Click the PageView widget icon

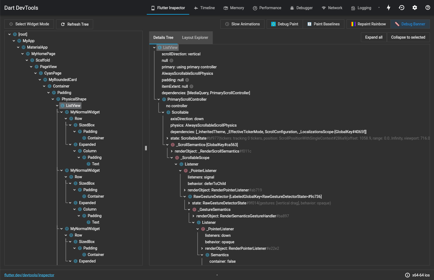pyautogui.click(x=37, y=67)
